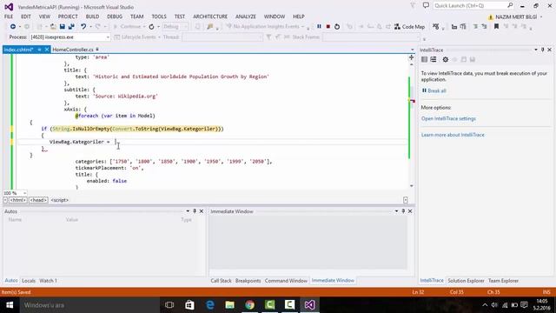Switch to the Locals tab
This screenshot has height=313, width=556.
pos(29,281)
